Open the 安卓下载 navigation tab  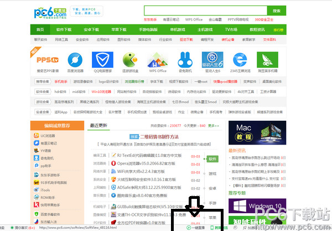(91, 30)
